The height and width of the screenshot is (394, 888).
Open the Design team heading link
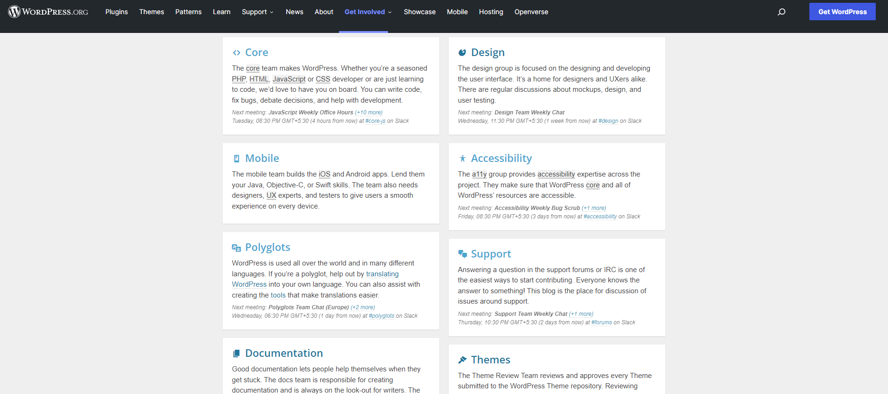(x=488, y=53)
